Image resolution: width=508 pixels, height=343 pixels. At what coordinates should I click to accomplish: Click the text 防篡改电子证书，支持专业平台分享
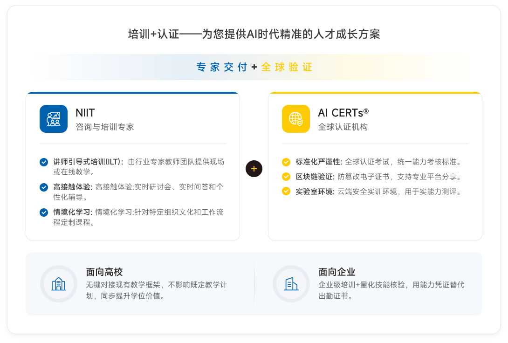click(399, 177)
